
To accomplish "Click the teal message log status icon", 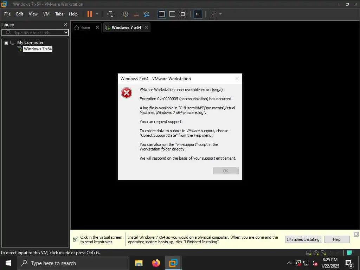I will [349, 253].
